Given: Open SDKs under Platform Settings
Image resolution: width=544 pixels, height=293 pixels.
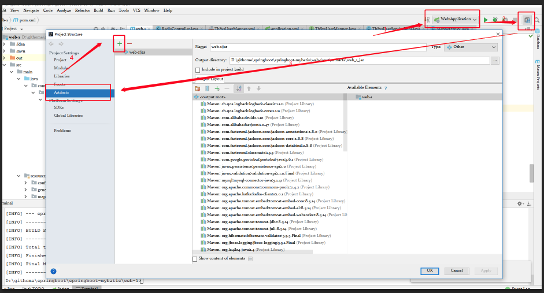Looking at the screenshot, I should pos(58,107).
